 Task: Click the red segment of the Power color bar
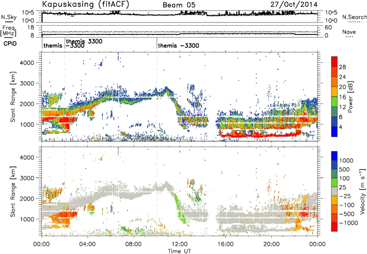point(334,61)
